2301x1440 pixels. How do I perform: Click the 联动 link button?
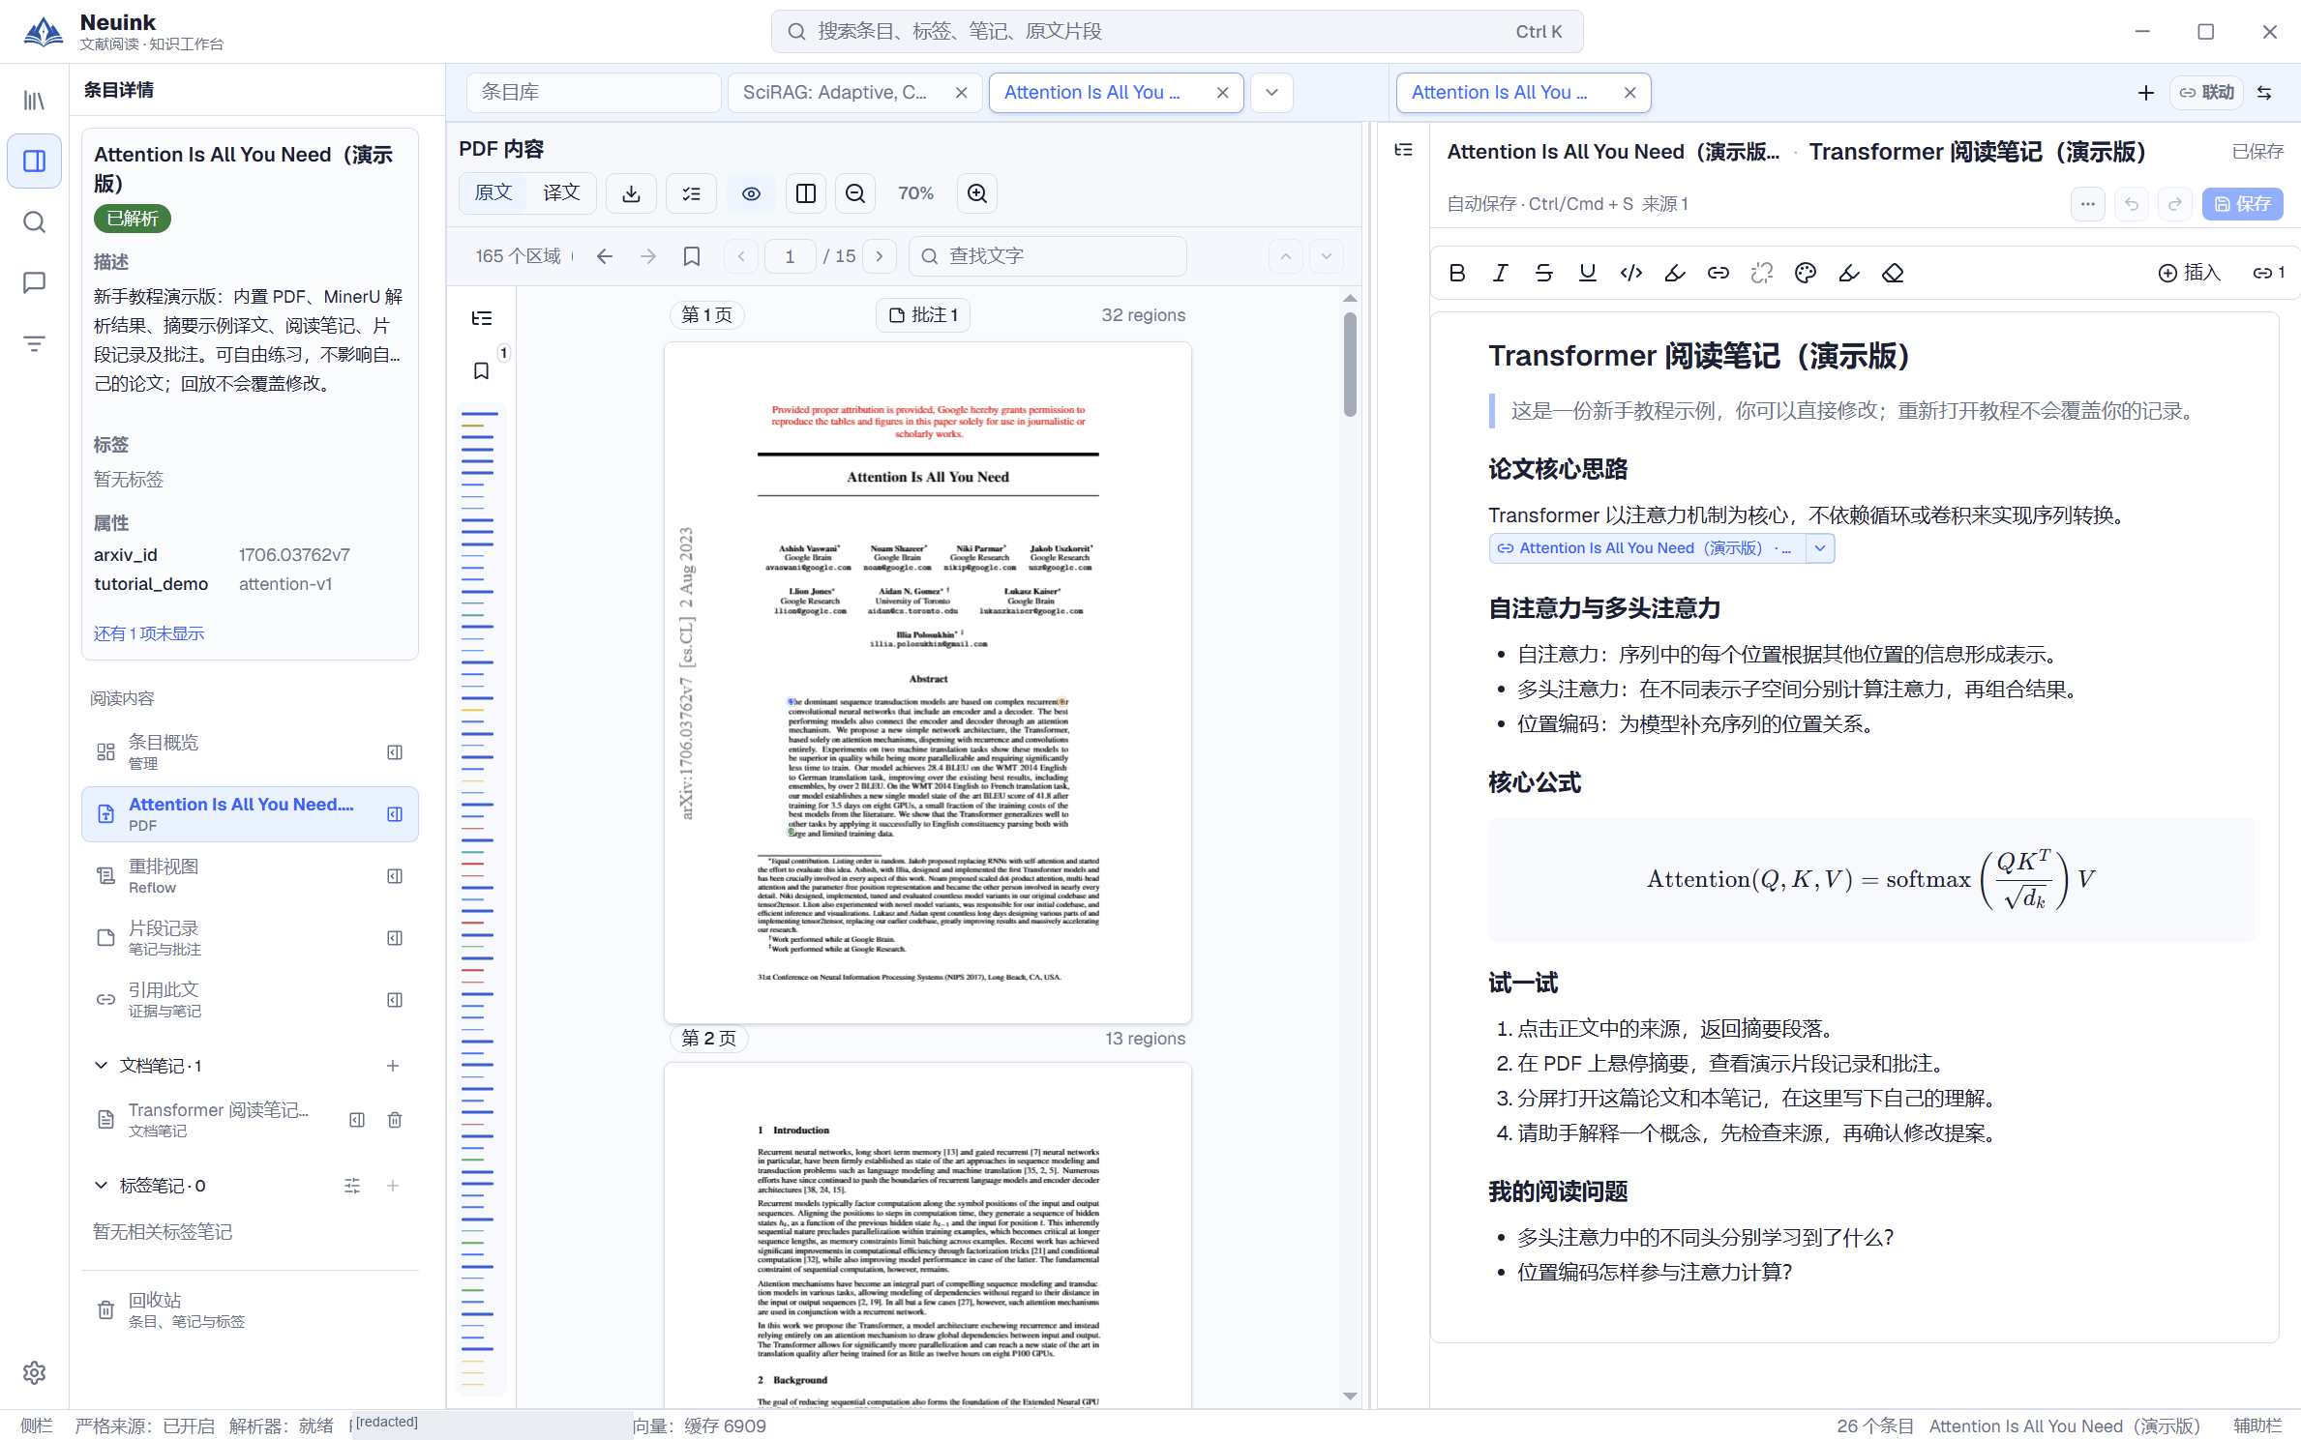(x=2207, y=93)
